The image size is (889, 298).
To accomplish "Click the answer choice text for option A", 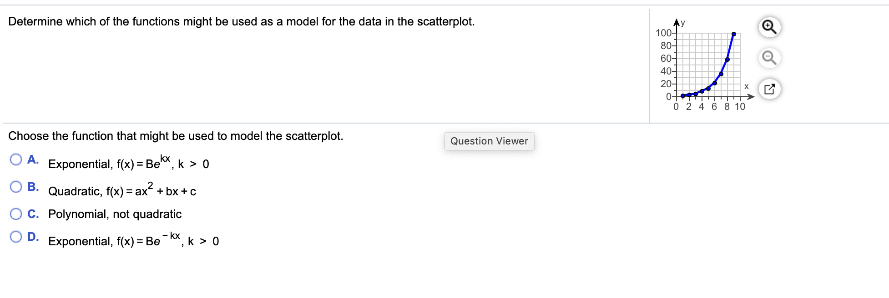I will (x=127, y=164).
